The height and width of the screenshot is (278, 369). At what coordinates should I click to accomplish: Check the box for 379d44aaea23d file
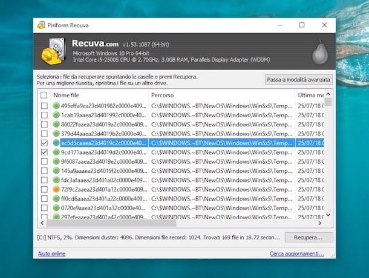point(44,134)
